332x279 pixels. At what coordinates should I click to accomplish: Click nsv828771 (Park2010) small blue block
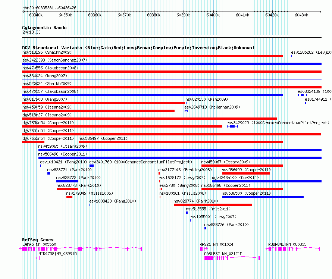click(x=49, y=173)
